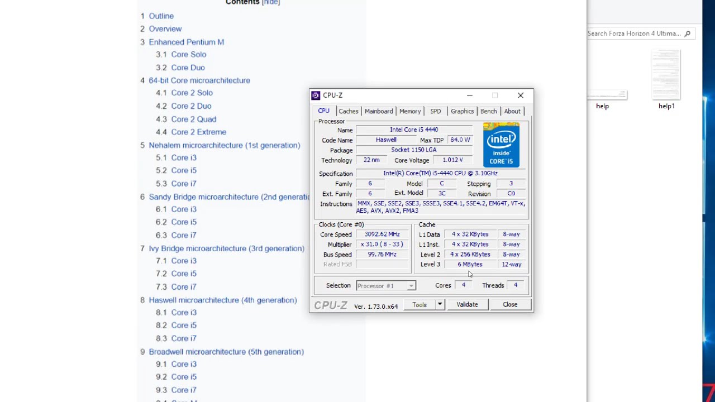Viewport: 715px width, 402px height.
Task: Click the hide link next to Contents
Action: click(x=271, y=3)
